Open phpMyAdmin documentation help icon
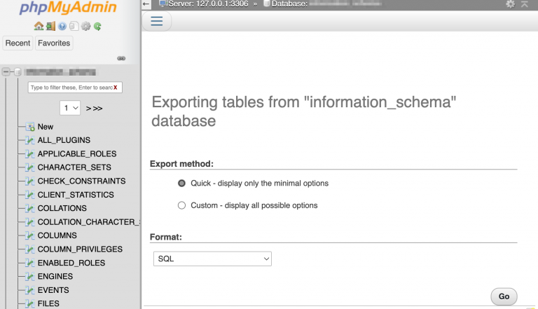 [62, 27]
